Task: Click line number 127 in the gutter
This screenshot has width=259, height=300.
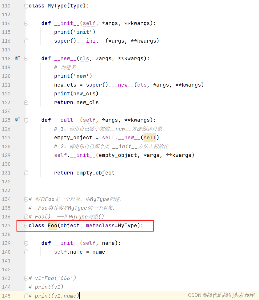Action: pyautogui.click(x=6, y=137)
